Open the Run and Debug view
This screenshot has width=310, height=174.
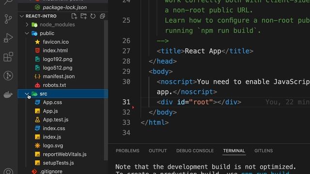pyautogui.click(x=8, y=38)
